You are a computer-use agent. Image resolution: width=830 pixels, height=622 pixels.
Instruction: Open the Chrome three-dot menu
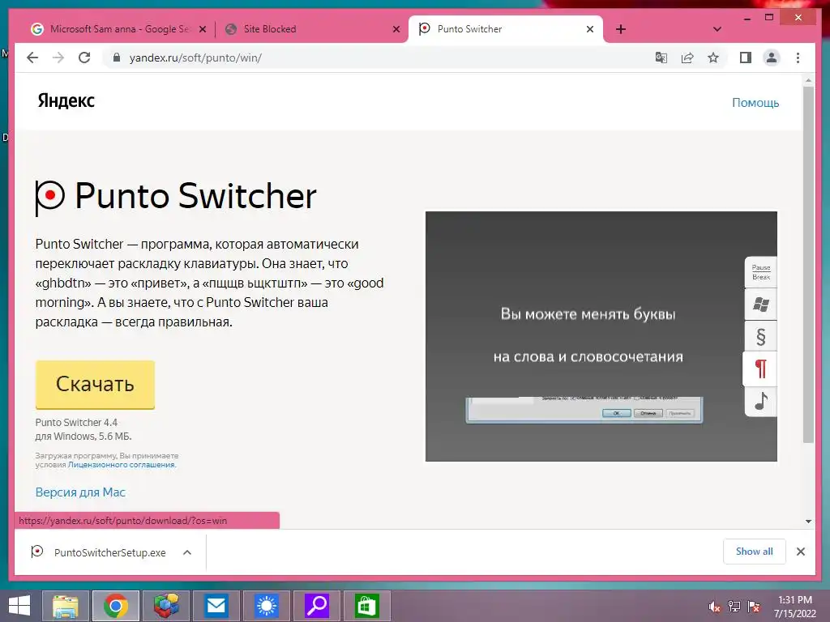798,58
